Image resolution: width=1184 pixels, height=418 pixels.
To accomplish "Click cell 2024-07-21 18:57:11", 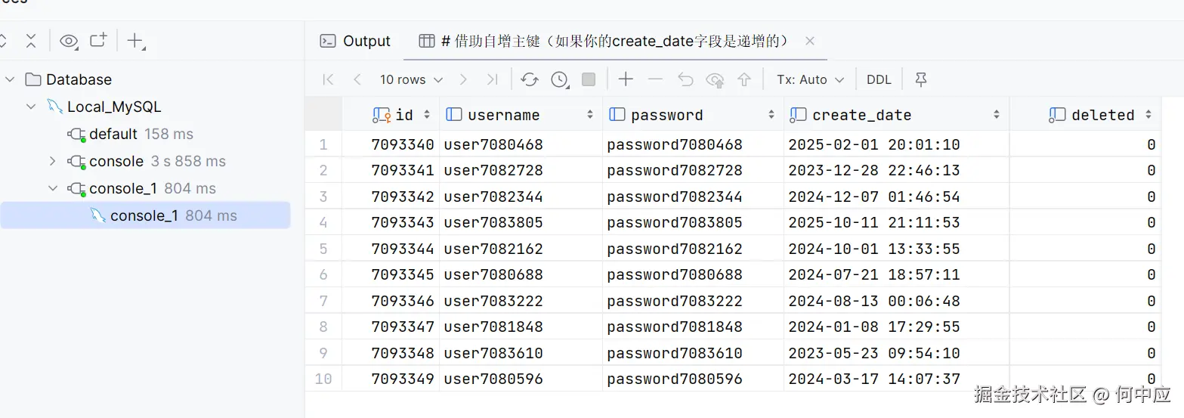I will click(x=896, y=274).
